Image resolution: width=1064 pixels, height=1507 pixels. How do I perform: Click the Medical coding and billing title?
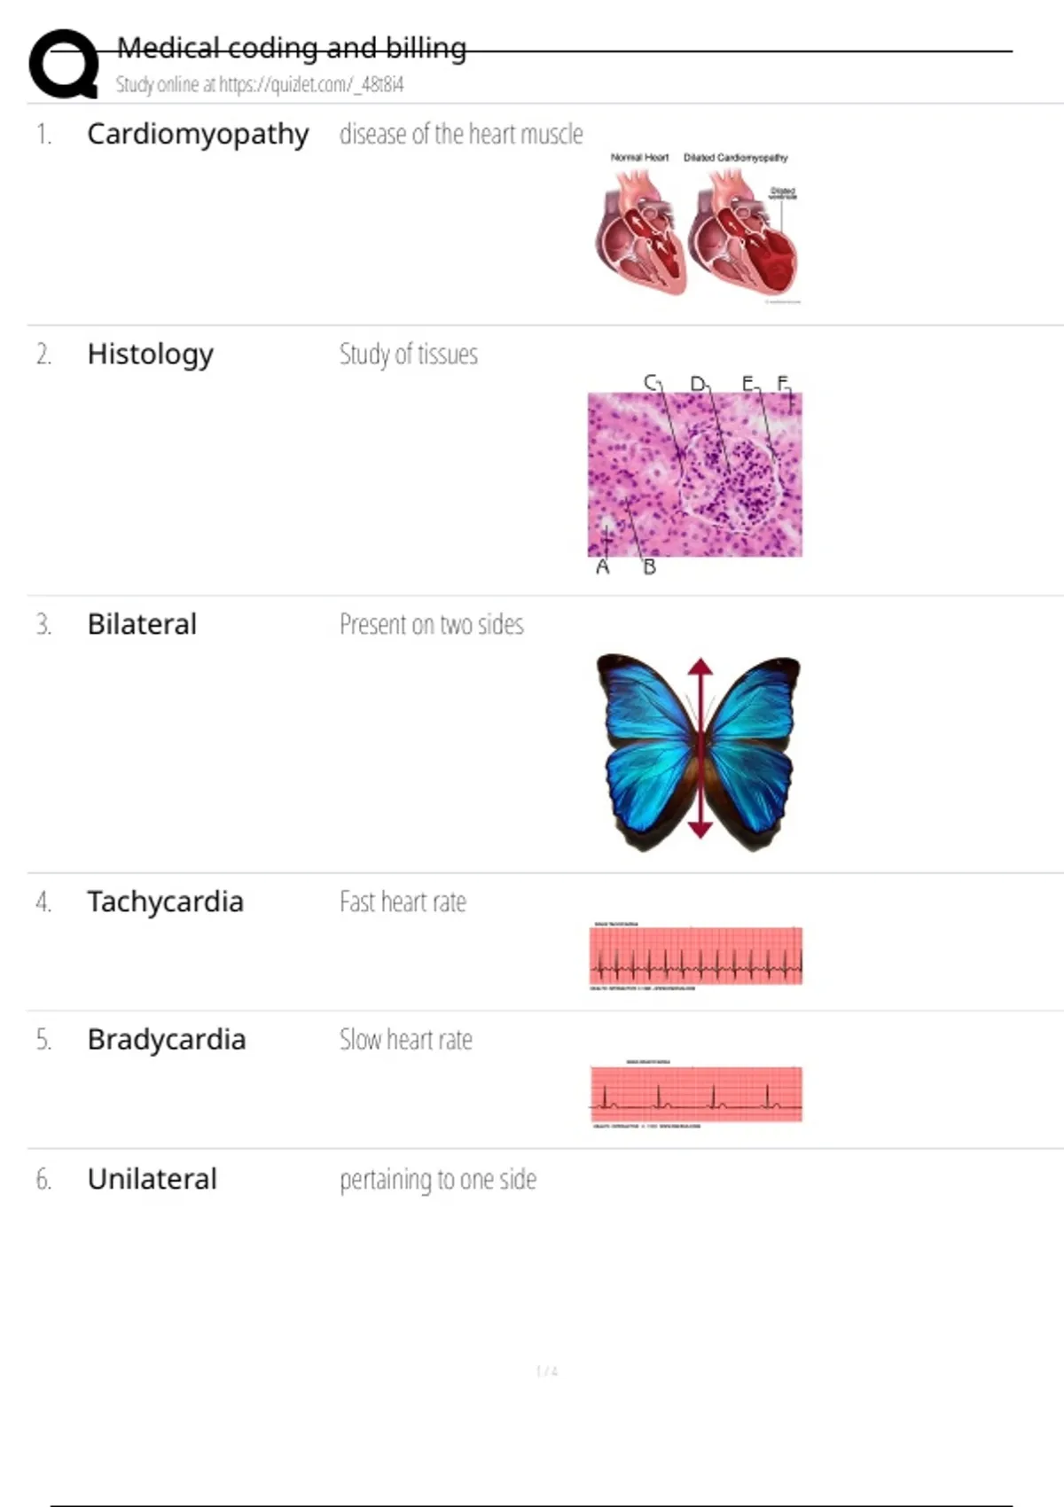[x=291, y=48]
